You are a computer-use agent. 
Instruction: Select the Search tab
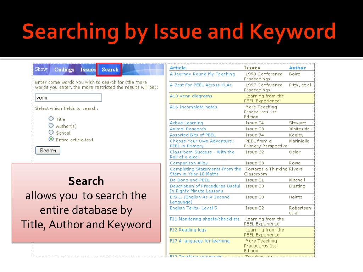coord(110,69)
